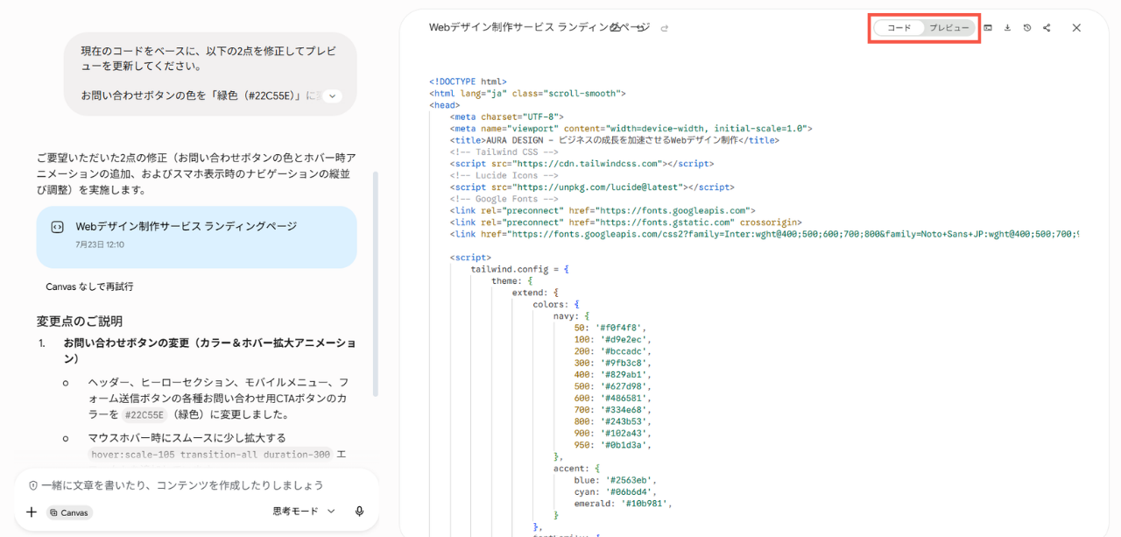This screenshot has height=537, width=1121.
Task: Click the tailwind.config line
Action: point(520,269)
